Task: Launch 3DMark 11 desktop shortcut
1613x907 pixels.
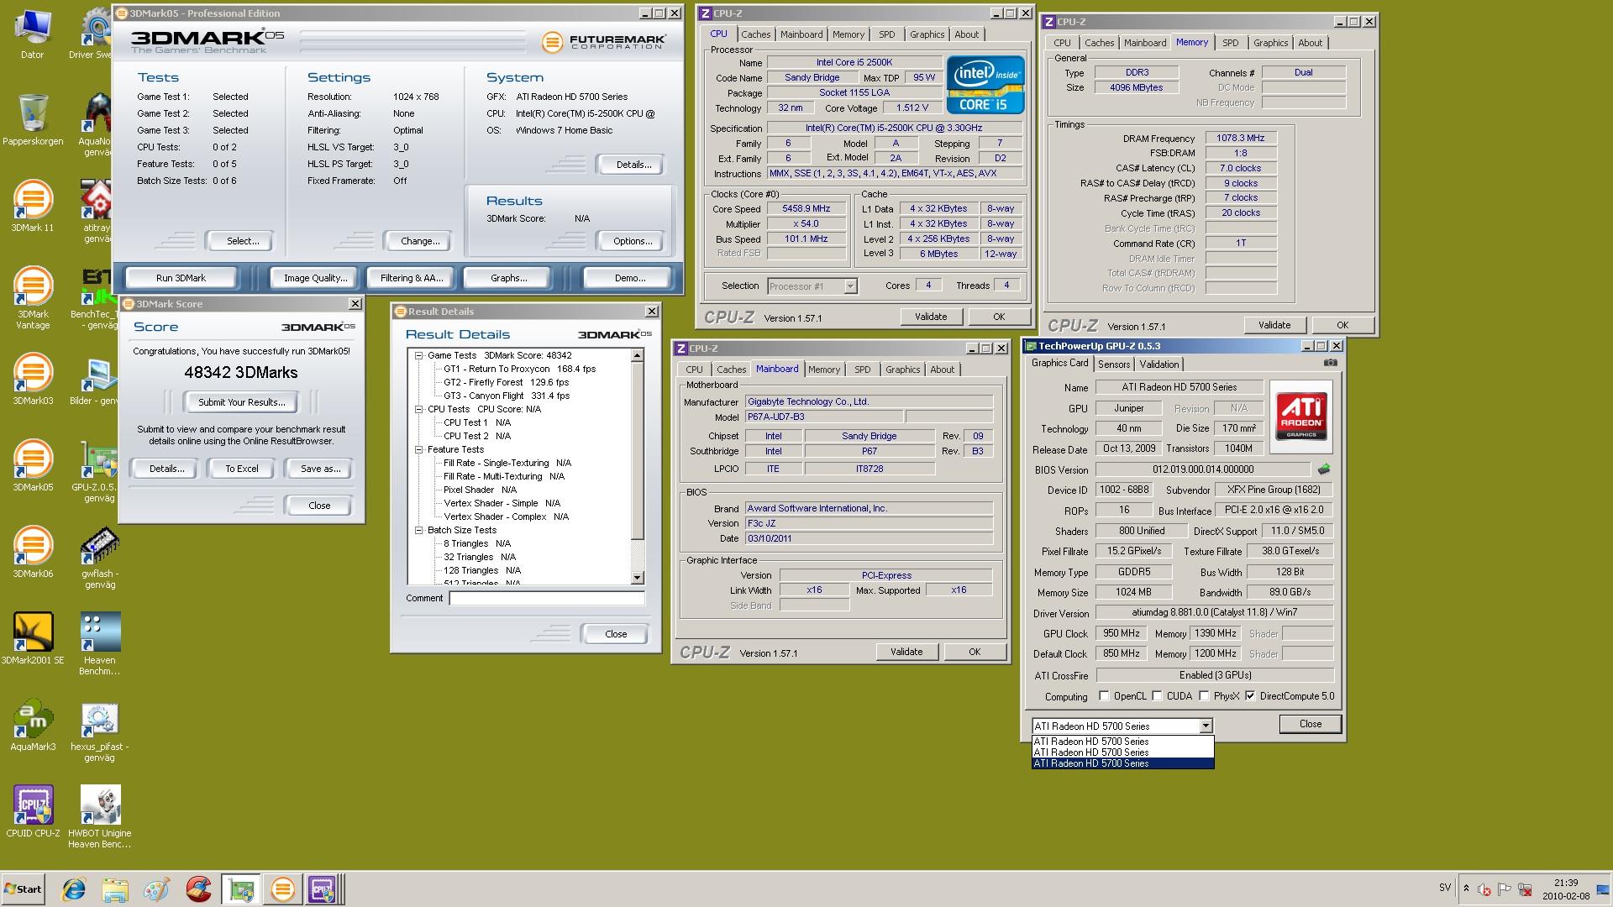Action: pos(32,206)
